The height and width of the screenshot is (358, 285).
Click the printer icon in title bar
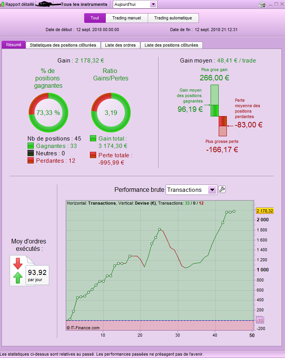point(262,4)
